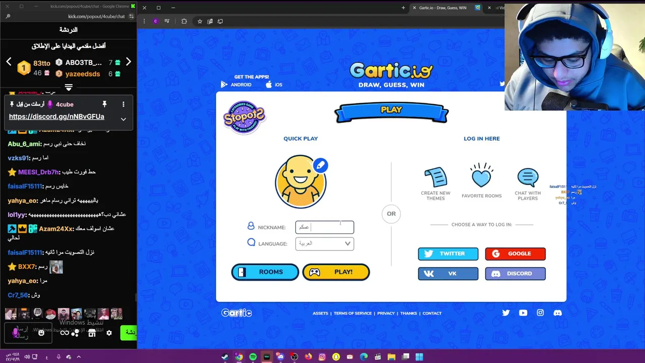Click the green chat send button

point(128,332)
